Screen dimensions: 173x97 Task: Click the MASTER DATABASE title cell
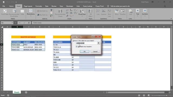(x=28, y=37)
